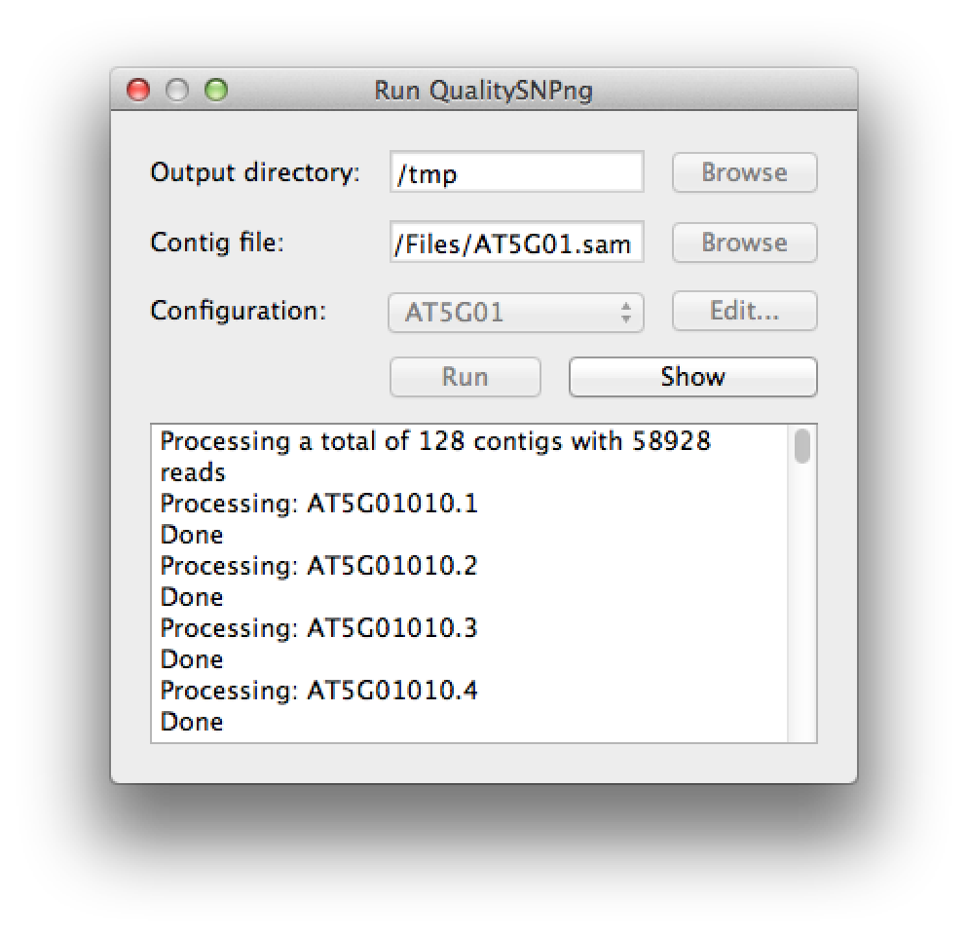Show the results with the Show button
Screen dimensions: 968x937
pos(692,377)
